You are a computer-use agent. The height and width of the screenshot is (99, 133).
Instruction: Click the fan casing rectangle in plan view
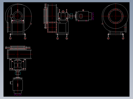click(x=19, y=54)
